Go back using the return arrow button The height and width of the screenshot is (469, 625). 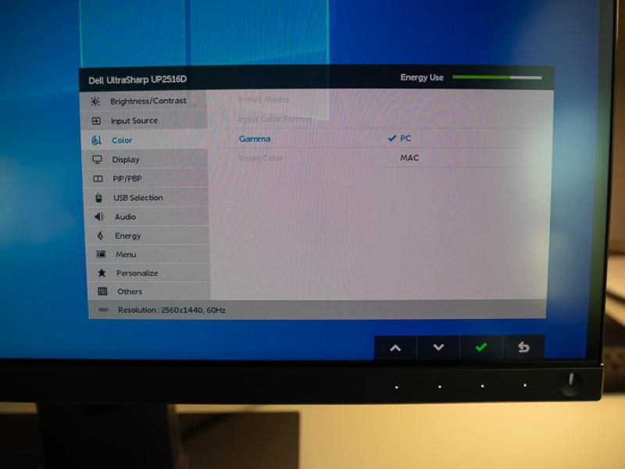523,347
